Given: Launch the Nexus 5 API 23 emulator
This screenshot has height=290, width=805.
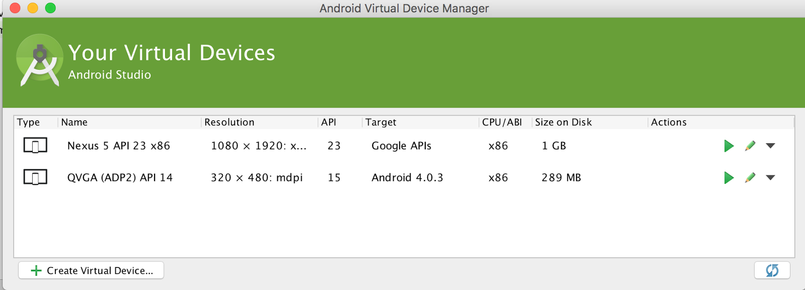Looking at the screenshot, I should (729, 146).
